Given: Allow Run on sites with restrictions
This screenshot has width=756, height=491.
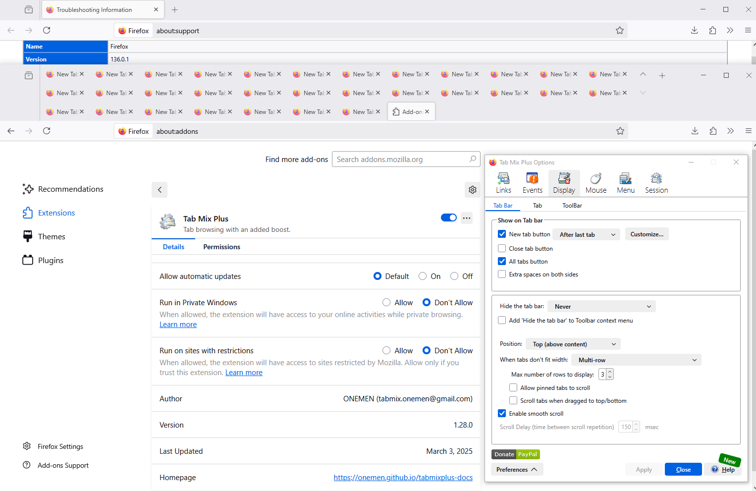Looking at the screenshot, I should pyautogui.click(x=386, y=351).
